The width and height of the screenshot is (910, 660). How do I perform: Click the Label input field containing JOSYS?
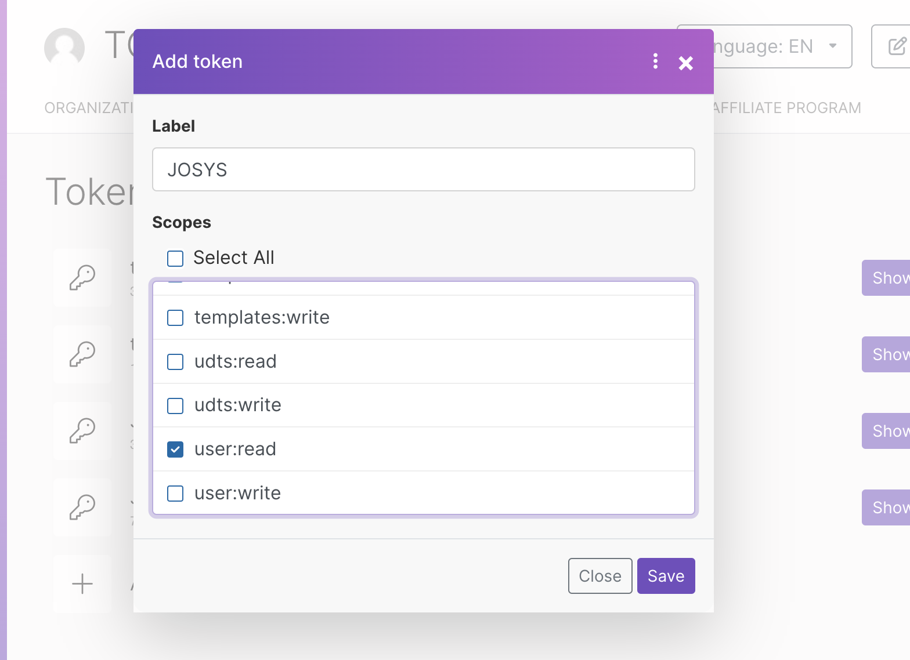[423, 169]
